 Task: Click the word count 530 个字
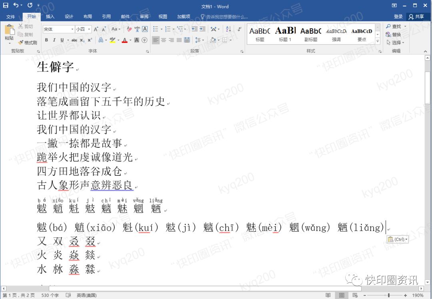pos(50,295)
